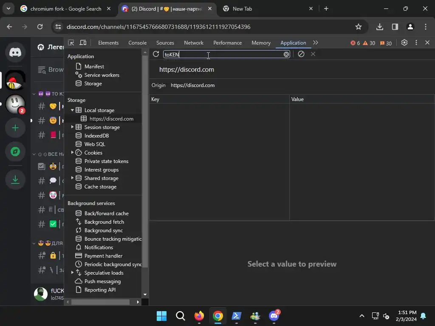
Task: Click the delete selected item icon
Action: tap(313, 54)
